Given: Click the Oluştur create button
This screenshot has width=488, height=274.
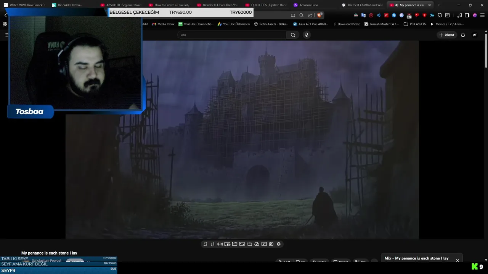Looking at the screenshot, I should [x=446, y=35].
